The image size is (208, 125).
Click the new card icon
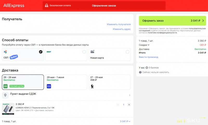click(x=93, y=51)
